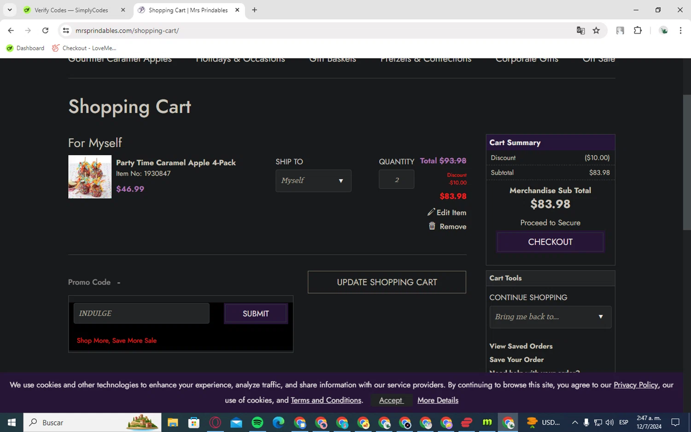Click the translate page icon
The image size is (691, 432).
(x=580, y=30)
